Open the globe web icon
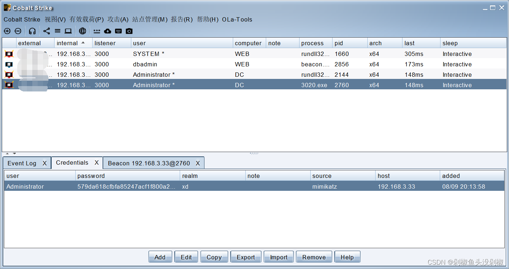509x269 pixels. click(83, 31)
